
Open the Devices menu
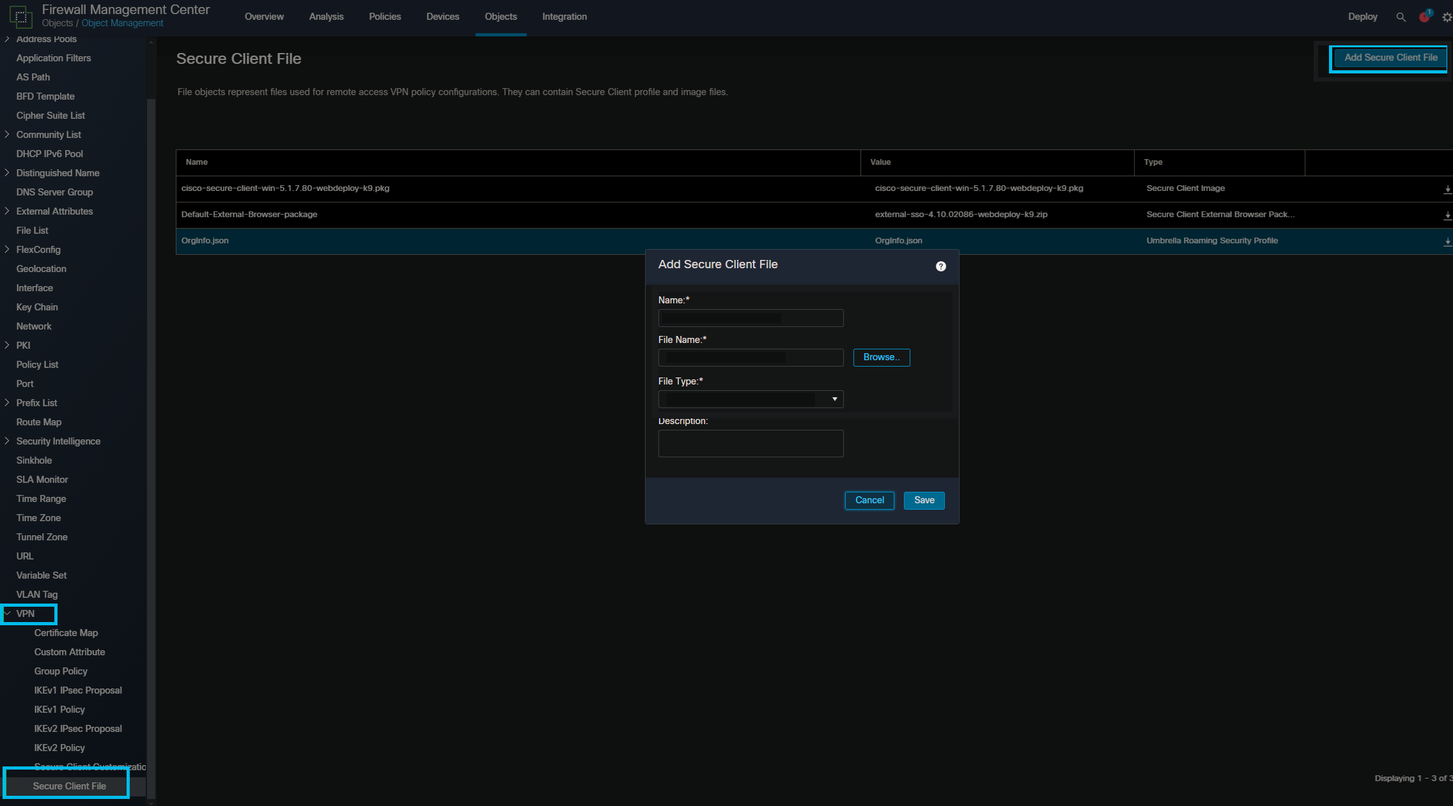[x=442, y=17]
